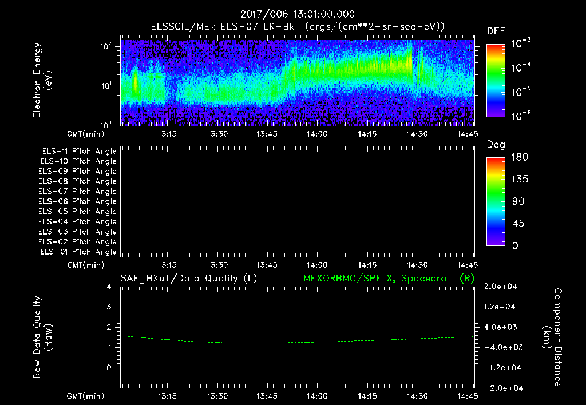Select the ELS-10 Pitch Angle row label

click(x=78, y=161)
